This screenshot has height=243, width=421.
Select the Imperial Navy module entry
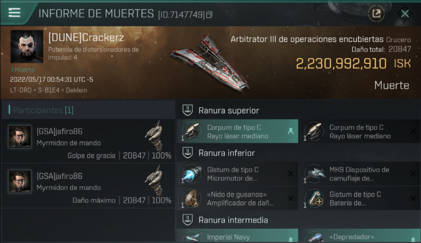237,236
